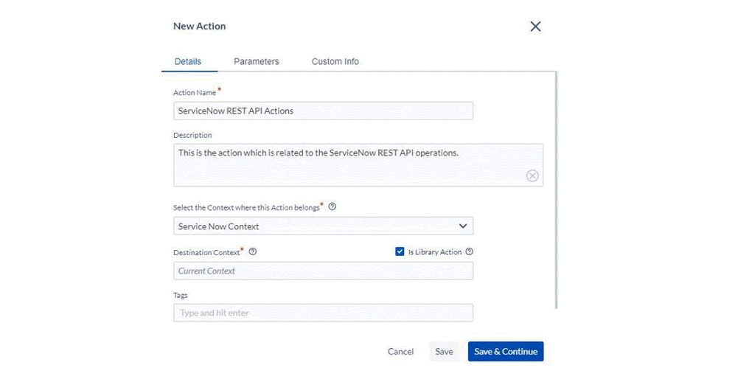Open the Service Now Context dropdown
The height and width of the screenshot is (382, 752).
pos(323,226)
